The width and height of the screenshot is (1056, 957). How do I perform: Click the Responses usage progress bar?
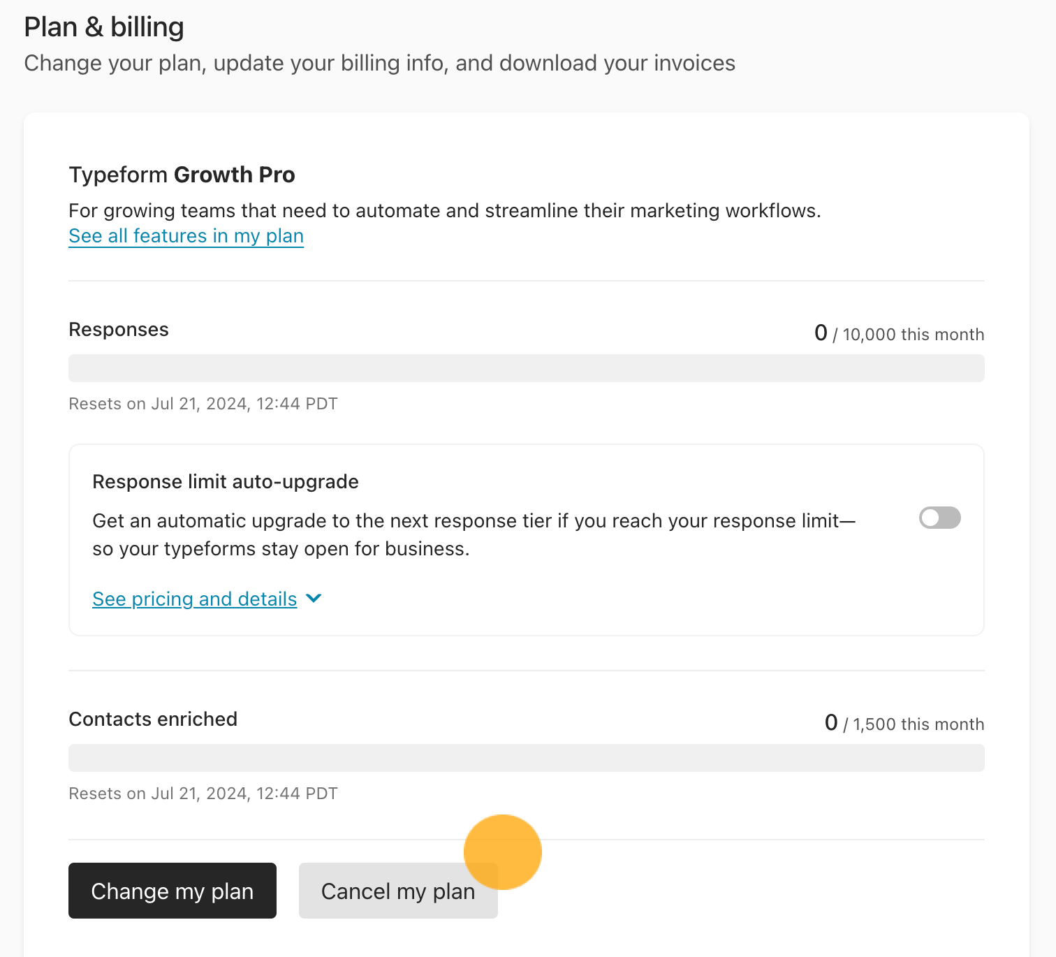pyautogui.click(x=527, y=368)
